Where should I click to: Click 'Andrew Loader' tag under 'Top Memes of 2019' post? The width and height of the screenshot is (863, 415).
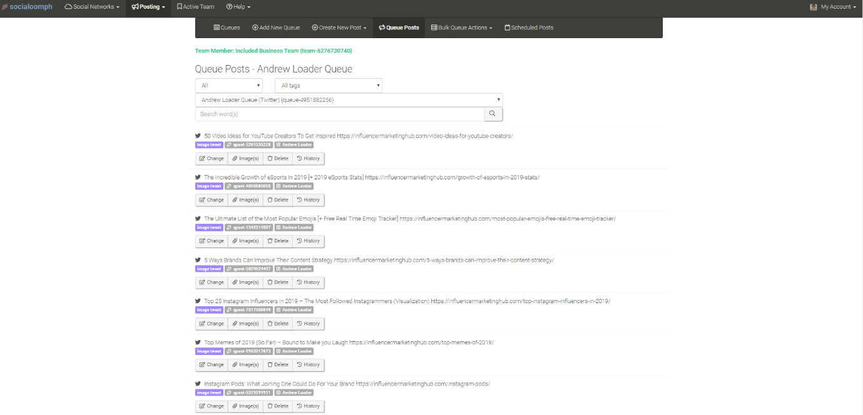pyautogui.click(x=294, y=351)
